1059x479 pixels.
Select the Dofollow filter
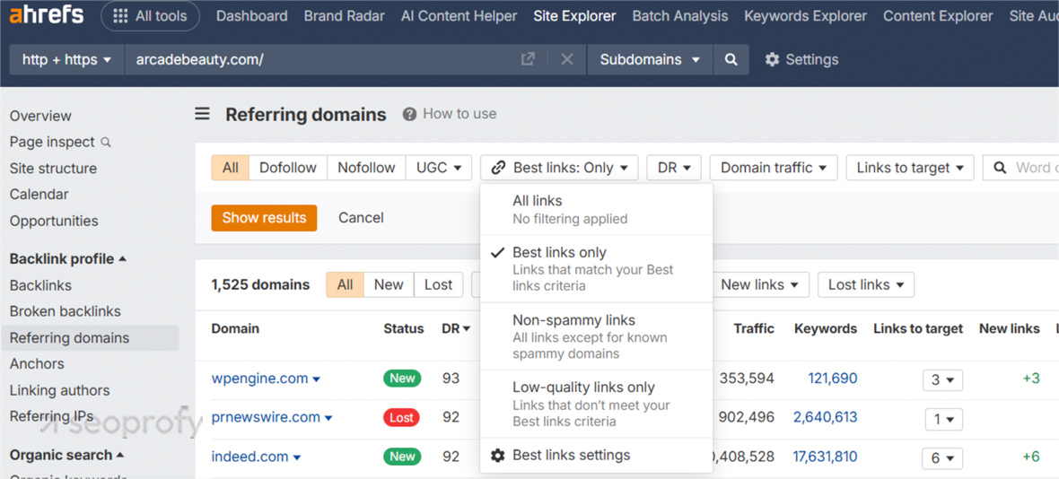point(288,168)
